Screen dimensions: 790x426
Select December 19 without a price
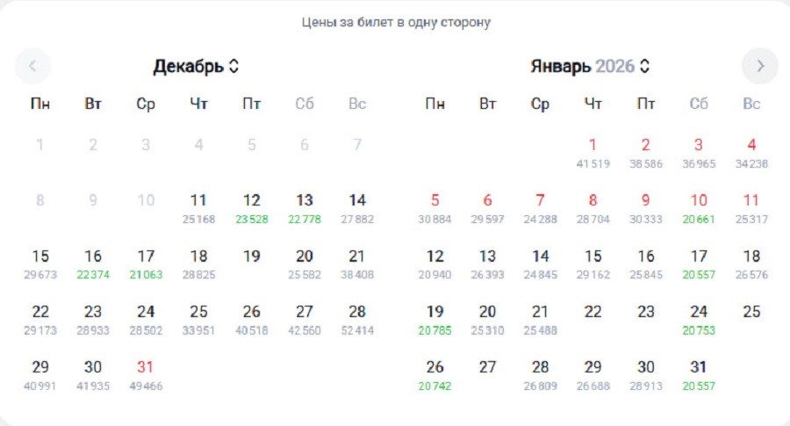pyautogui.click(x=252, y=257)
